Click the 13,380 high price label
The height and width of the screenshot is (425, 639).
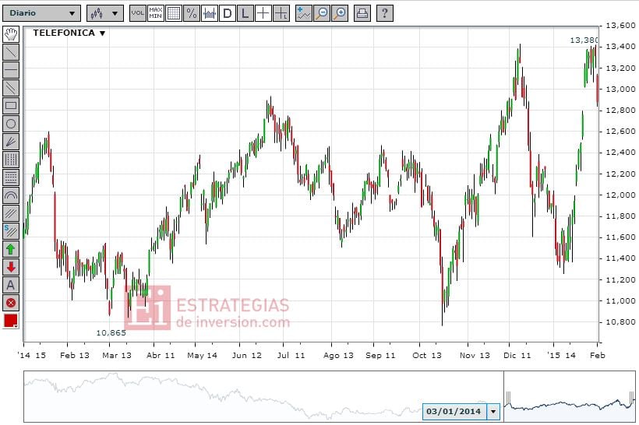[584, 40]
